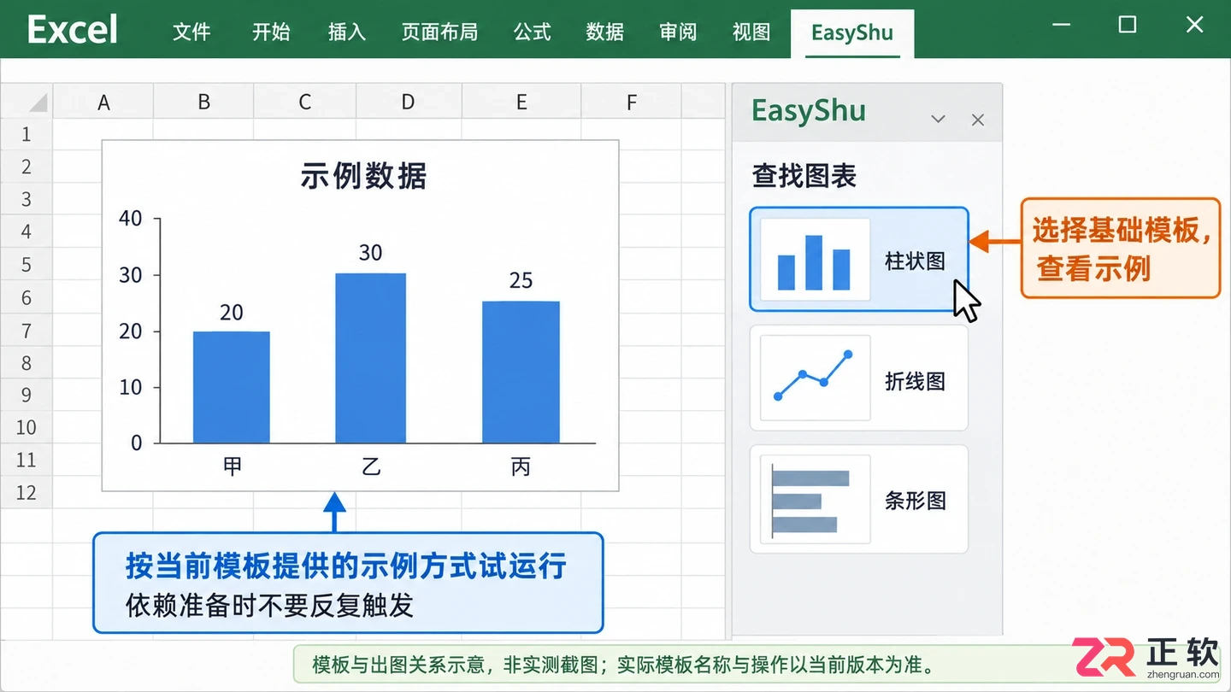
Task: Open the EasyShu panel chevron menu
Action: pos(938,120)
